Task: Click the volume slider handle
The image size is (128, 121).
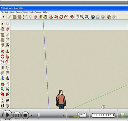Action: (79, 115)
